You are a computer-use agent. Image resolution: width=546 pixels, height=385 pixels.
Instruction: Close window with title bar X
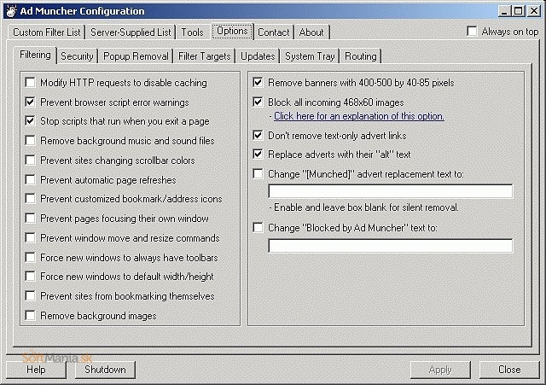534,11
